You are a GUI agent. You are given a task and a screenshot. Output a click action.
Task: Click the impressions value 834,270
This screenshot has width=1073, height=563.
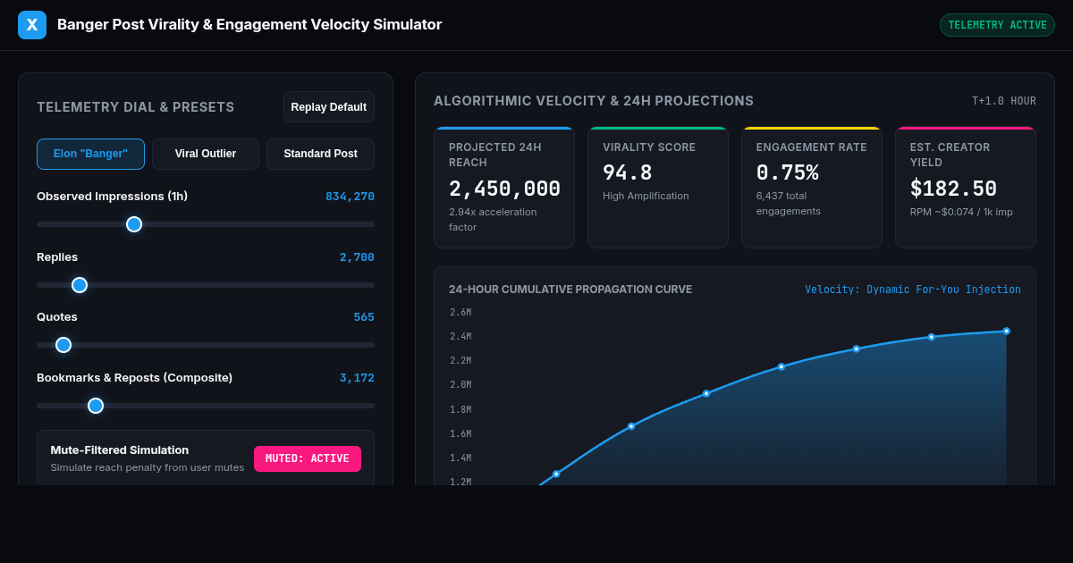[350, 197]
